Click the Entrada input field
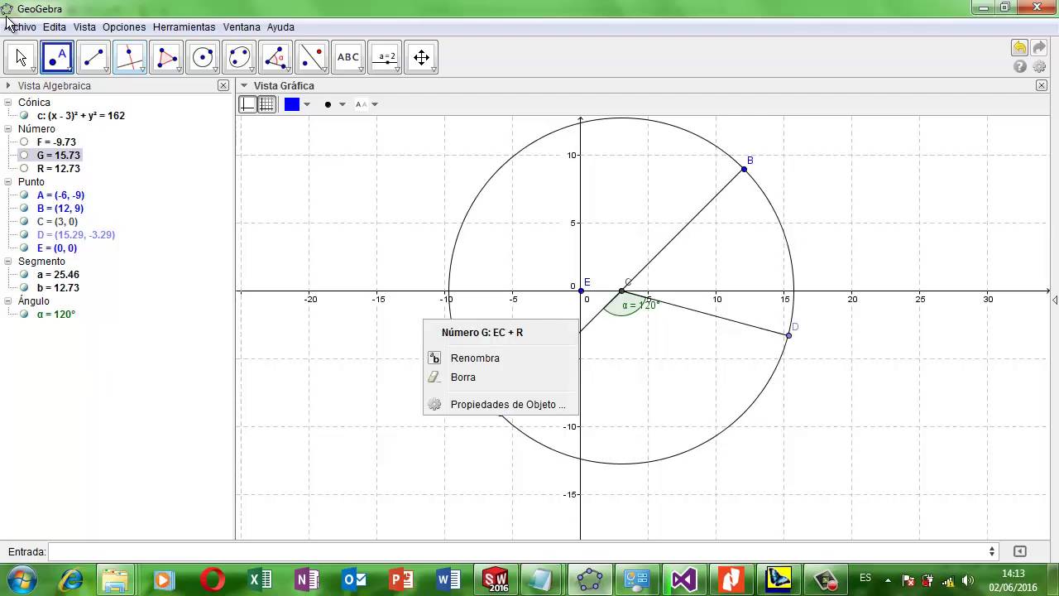The image size is (1059, 596). [516, 551]
